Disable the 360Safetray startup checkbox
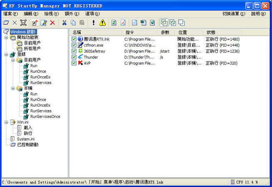Image resolution: width=272 pixels, height=187 pixels. (x=74, y=51)
